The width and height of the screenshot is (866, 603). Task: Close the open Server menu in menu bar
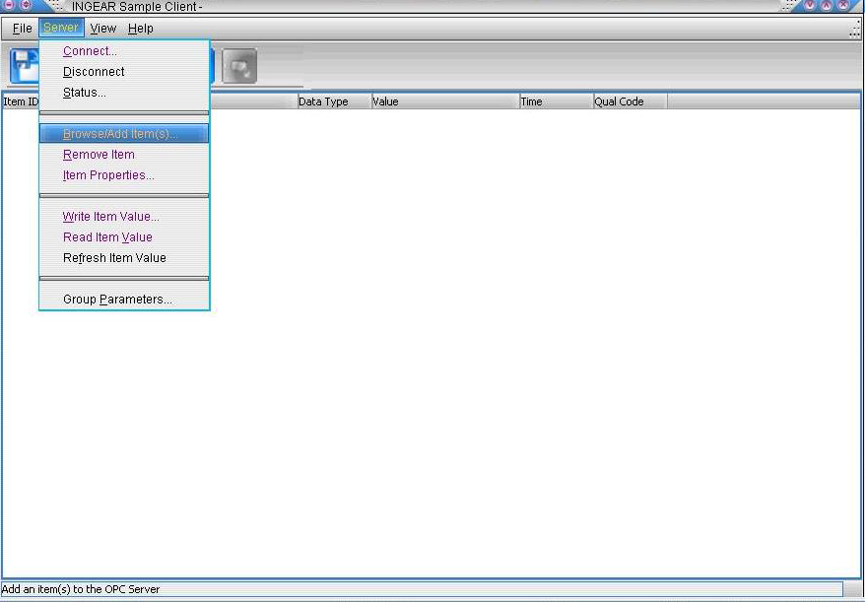(61, 29)
